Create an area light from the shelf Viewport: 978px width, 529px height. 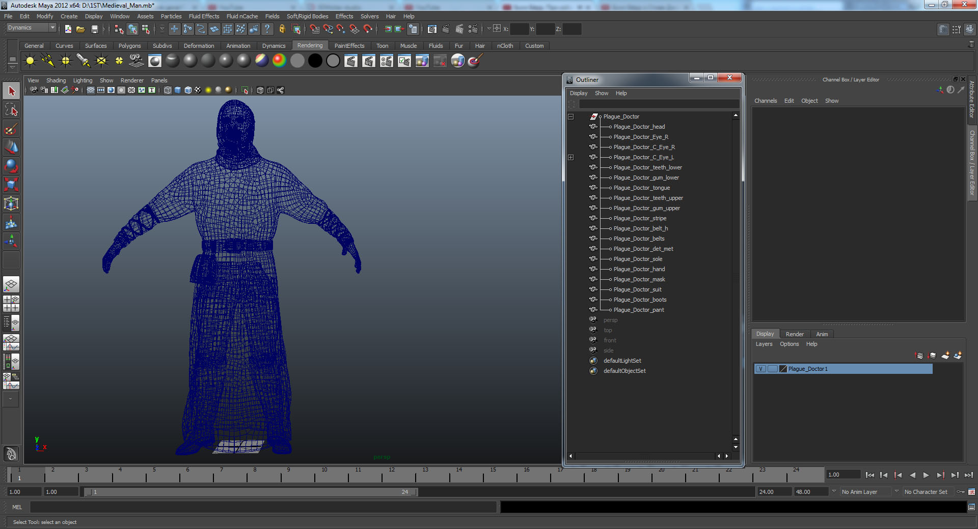click(x=101, y=61)
